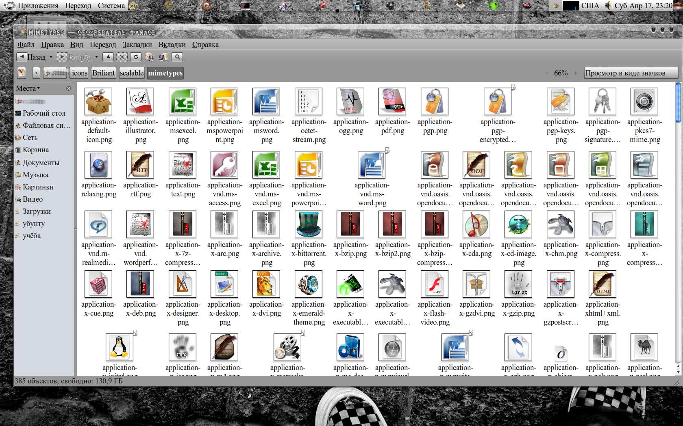This screenshot has height=426, width=683.
Task: Open the Места side pane selector
Action: click(x=28, y=88)
